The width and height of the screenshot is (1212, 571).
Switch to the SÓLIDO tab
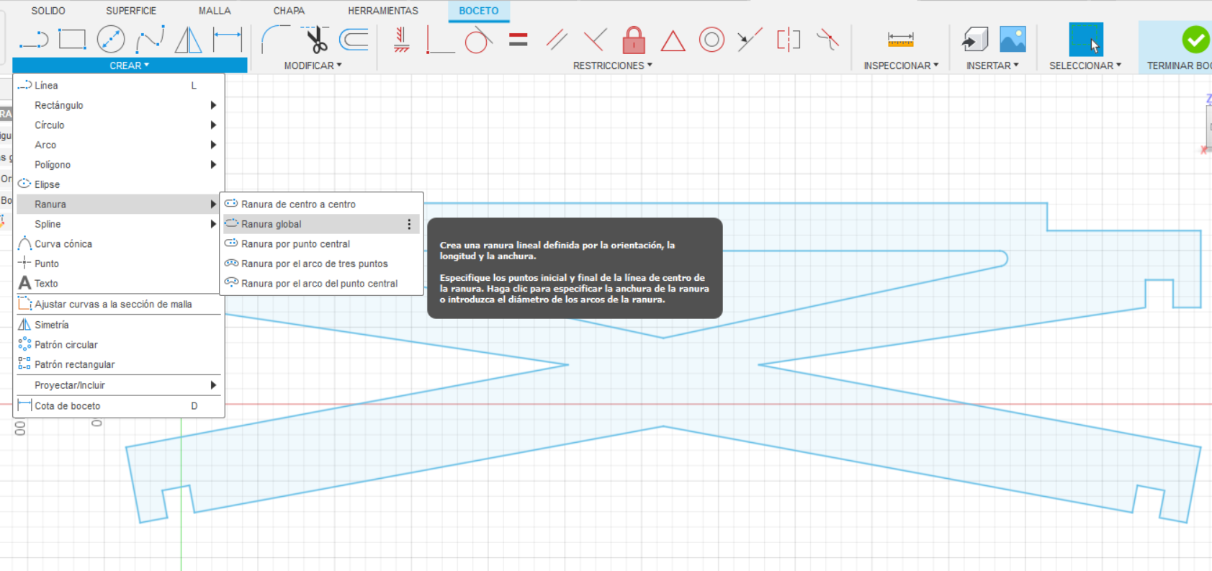(x=48, y=11)
